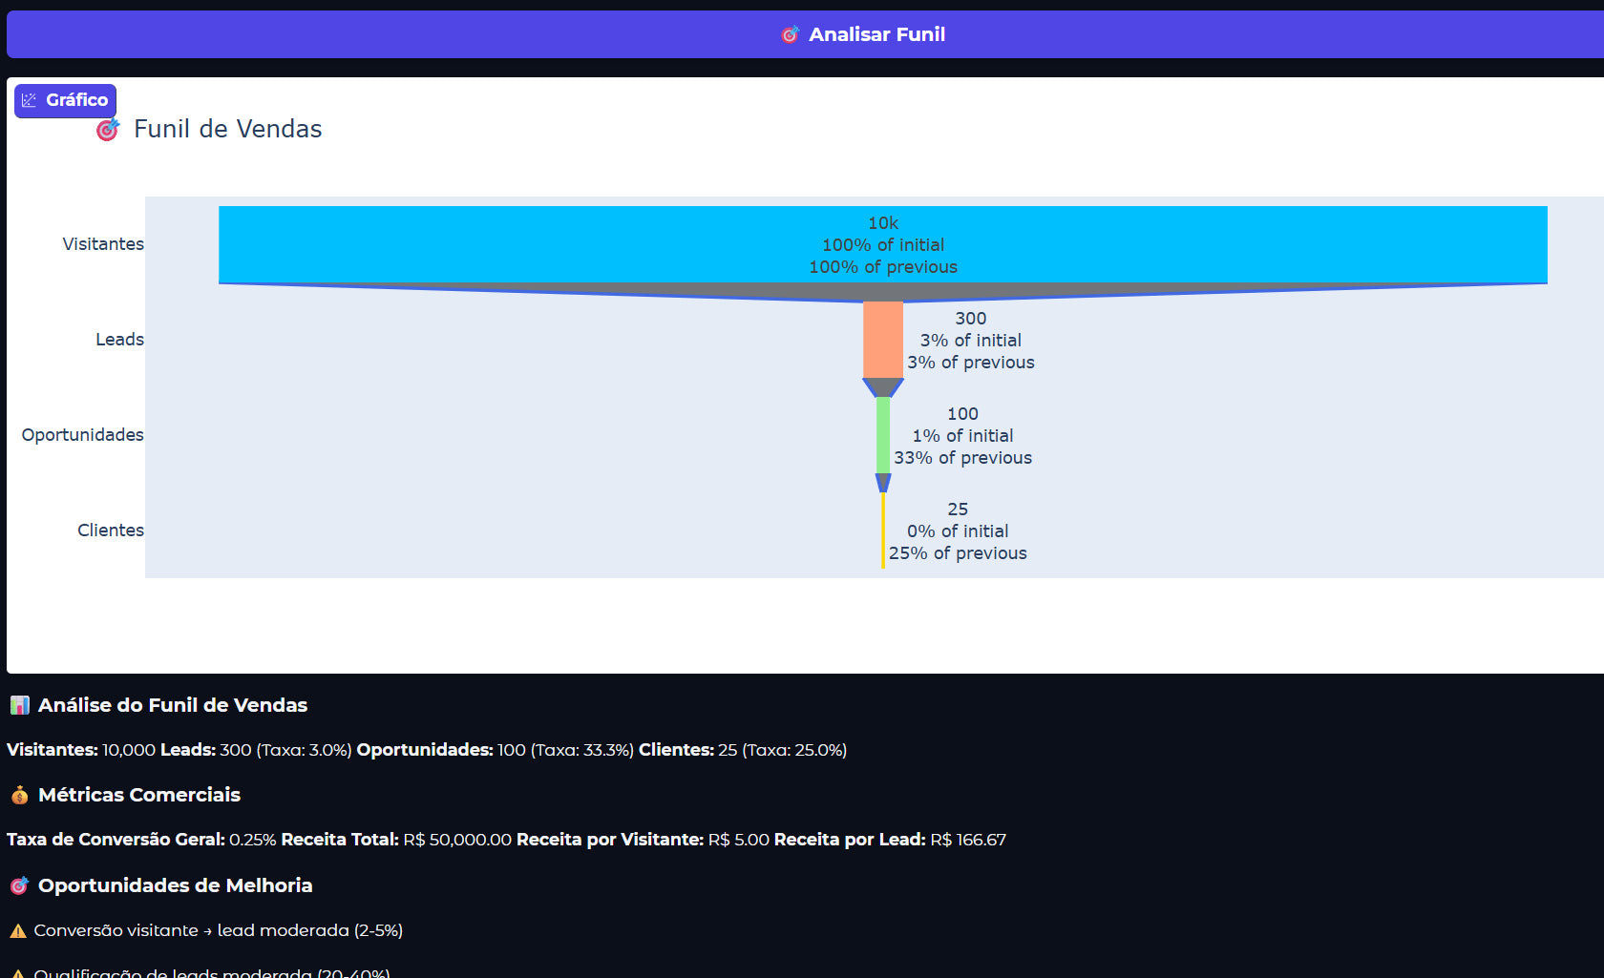The width and height of the screenshot is (1604, 978).
Task: Click the chart icon beside Gráfico
Action: tap(30, 100)
